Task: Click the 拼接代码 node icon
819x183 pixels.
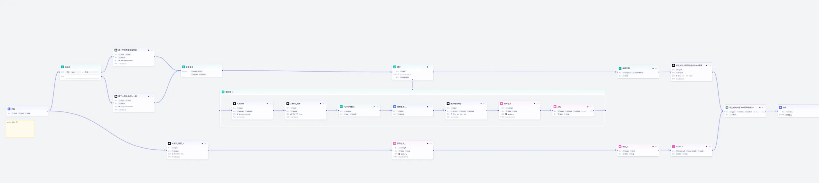Action: (x=620, y=68)
